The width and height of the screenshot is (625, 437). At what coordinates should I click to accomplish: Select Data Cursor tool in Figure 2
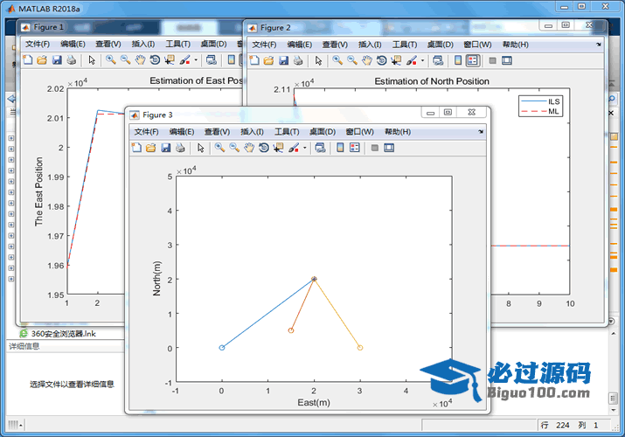(396, 60)
